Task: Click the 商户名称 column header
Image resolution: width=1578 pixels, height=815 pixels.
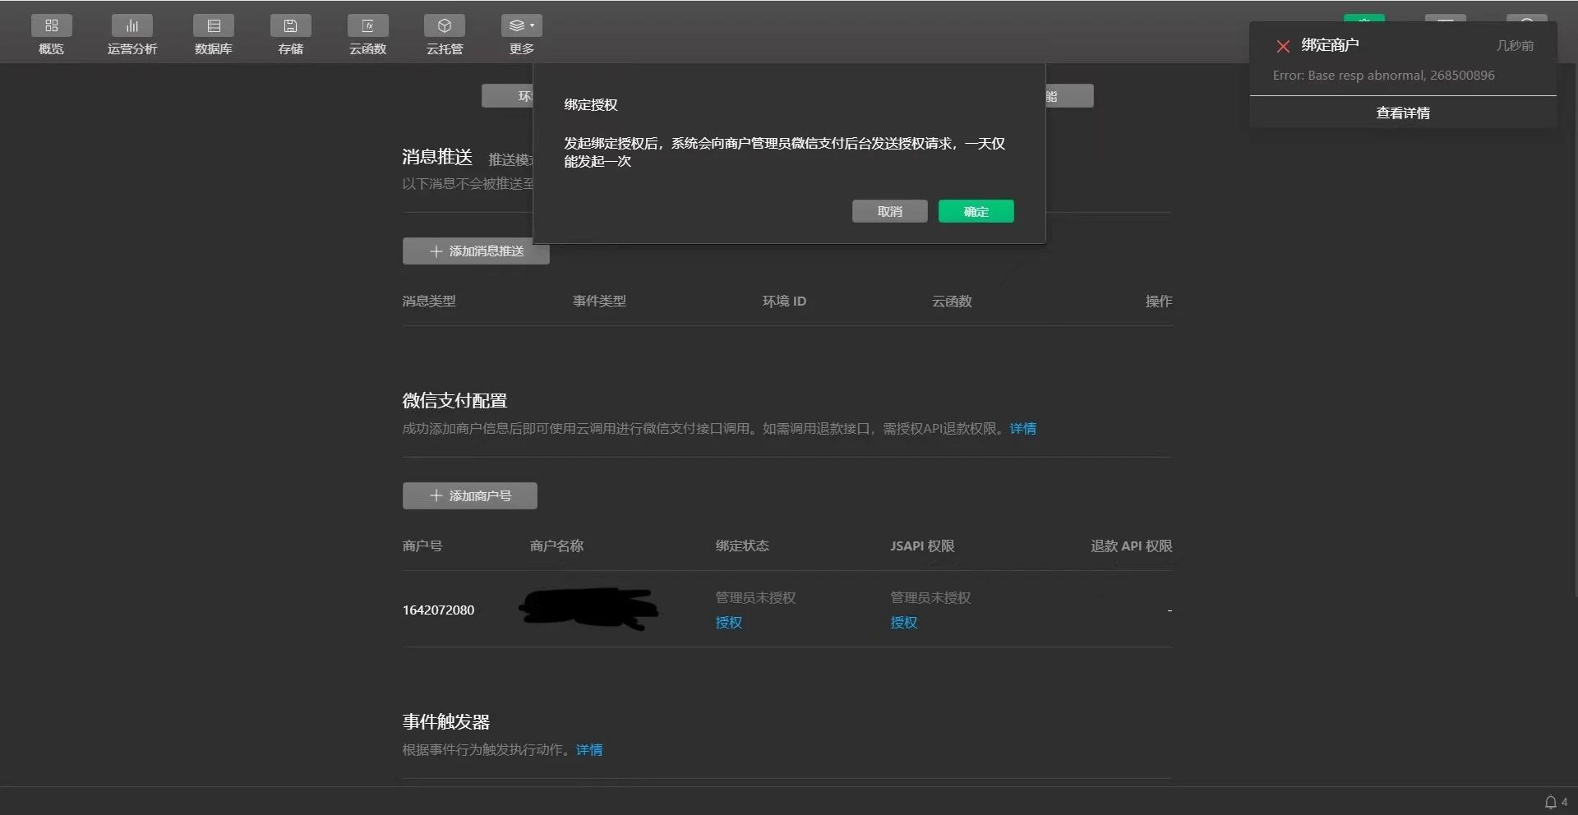Action: pyautogui.click(x=556, y=546)
